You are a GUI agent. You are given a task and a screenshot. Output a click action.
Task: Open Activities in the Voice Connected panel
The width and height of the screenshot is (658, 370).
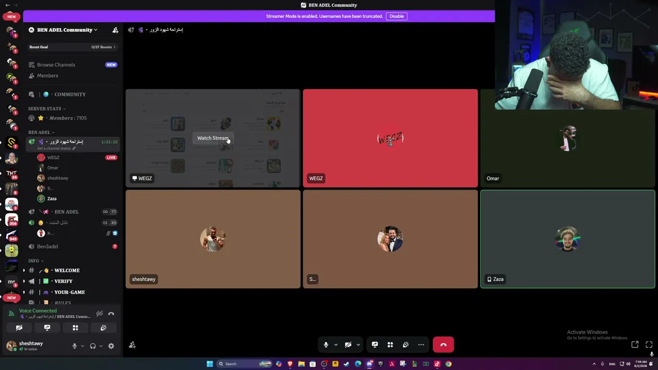75,328
